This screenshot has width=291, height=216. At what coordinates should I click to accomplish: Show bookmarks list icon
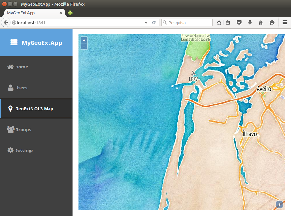click(x=228, y=23)
